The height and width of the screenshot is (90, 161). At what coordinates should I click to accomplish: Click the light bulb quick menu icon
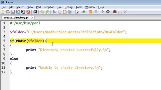[x=96, y=12]
